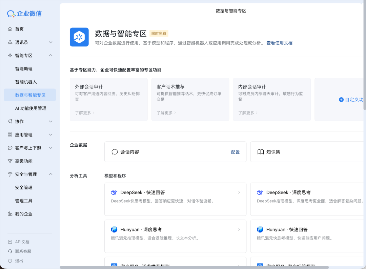Click the contacts icon beside 通讯录
Viewport: 366px width, 269px height.
point(10,42)
